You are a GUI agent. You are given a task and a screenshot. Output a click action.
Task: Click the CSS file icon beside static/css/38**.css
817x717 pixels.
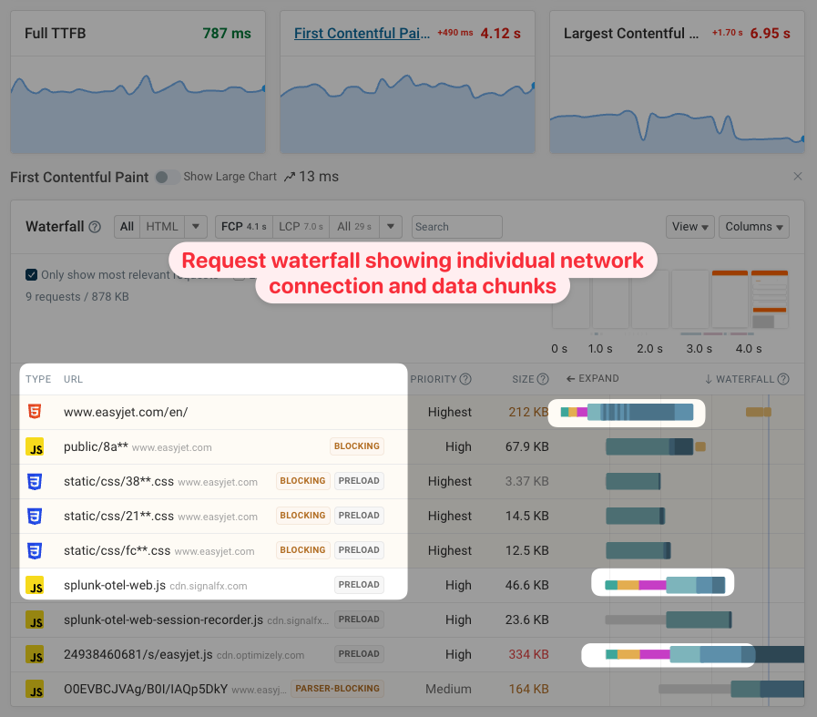click(35, 481)
